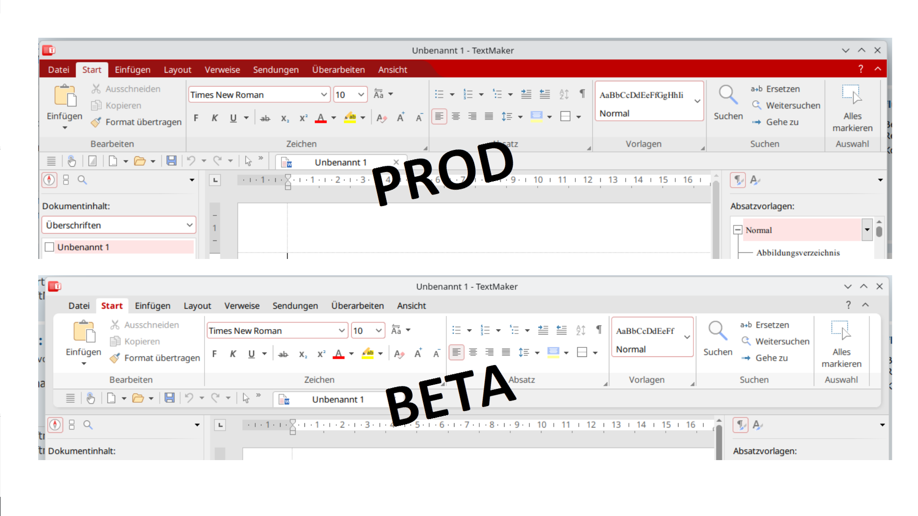Expand the styles gallery in BETA window

tap(687, 337)
